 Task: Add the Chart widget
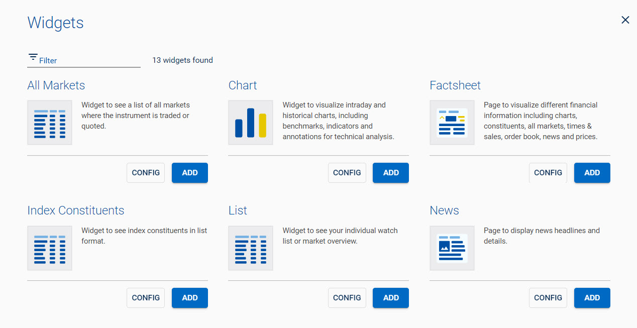(x=391, y=173)
